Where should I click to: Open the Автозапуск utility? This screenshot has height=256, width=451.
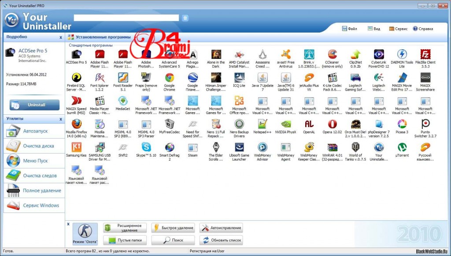[34, 131]
